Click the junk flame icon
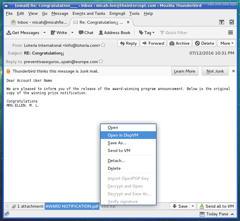 8,71
